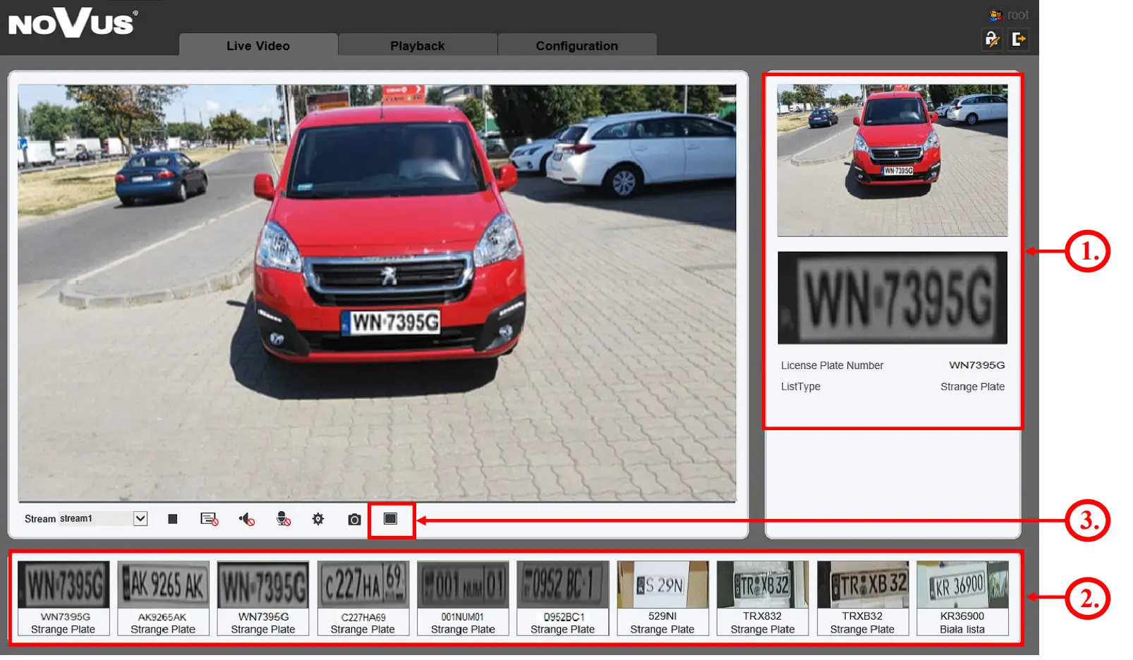Expand the Stream dropdown arrow
This screenshot has height=660, width=1133.
[140, 518]
